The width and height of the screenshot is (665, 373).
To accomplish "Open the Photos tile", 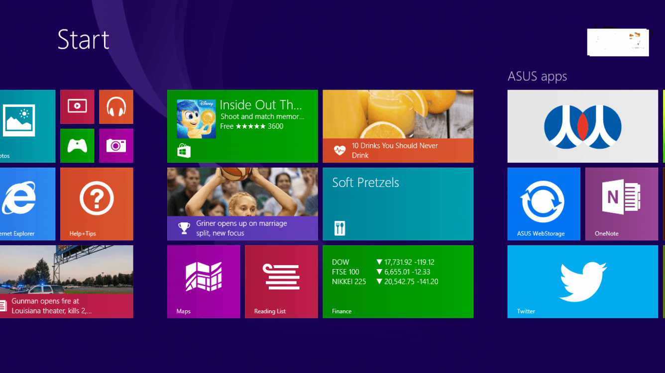I will 27,126.
